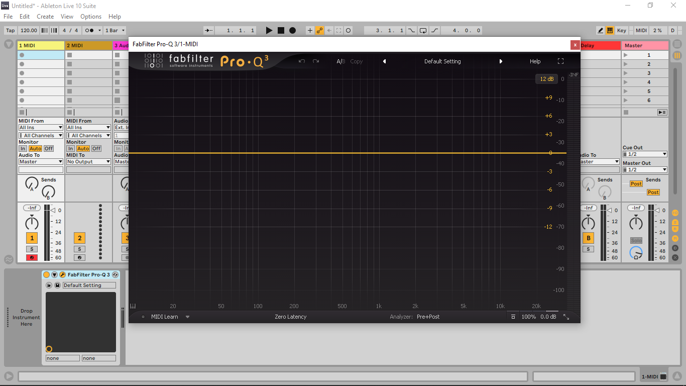Image resolution: width=686 pixels, height=386 pixels.
Task: Toggle the Loop switch in control bar
Action: pyautogui.click(x=423, y=30)
